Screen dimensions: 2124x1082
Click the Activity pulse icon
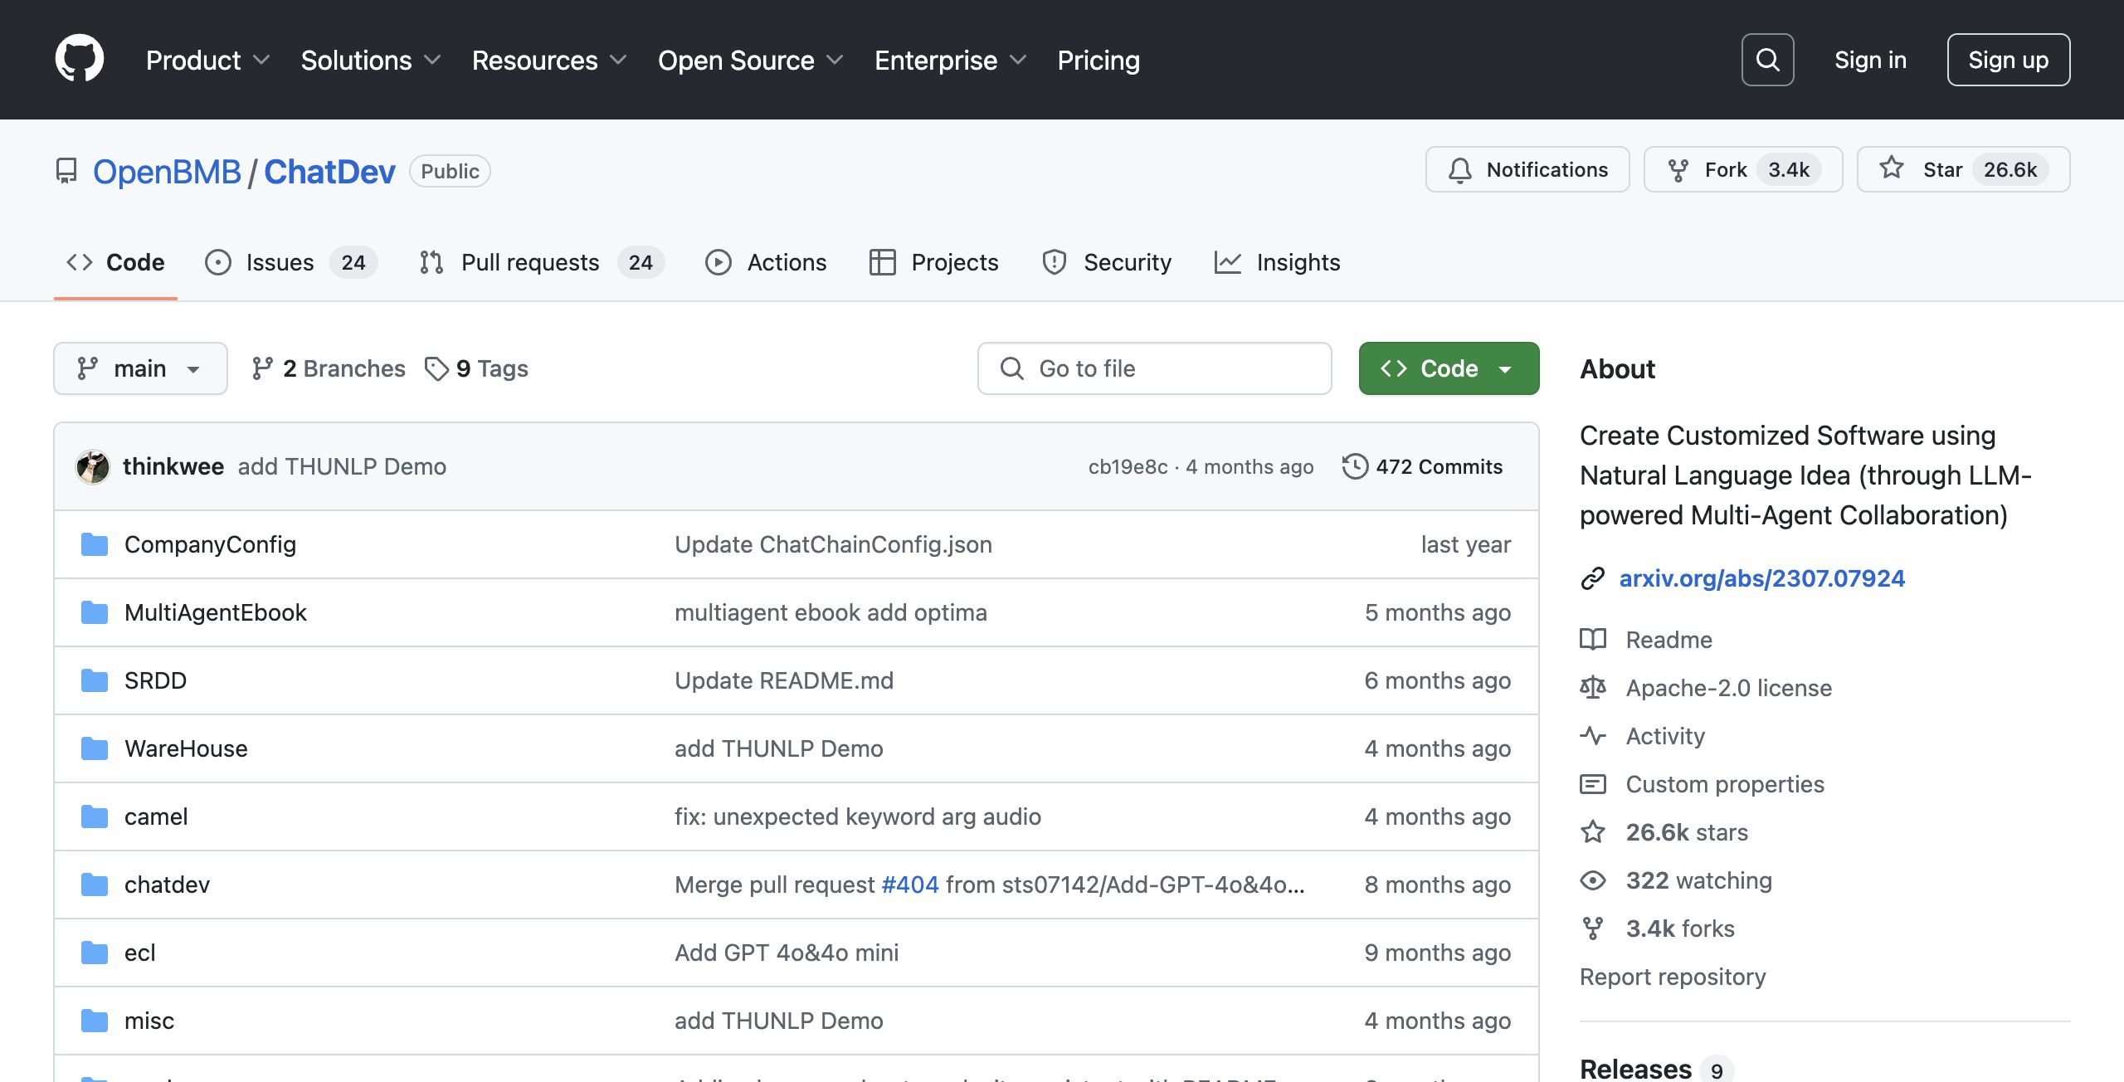[1592, 736]
